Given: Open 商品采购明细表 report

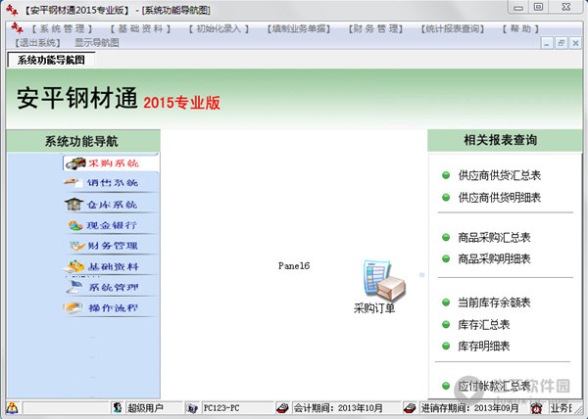Looking at the screenshot, I should [494, 258].
